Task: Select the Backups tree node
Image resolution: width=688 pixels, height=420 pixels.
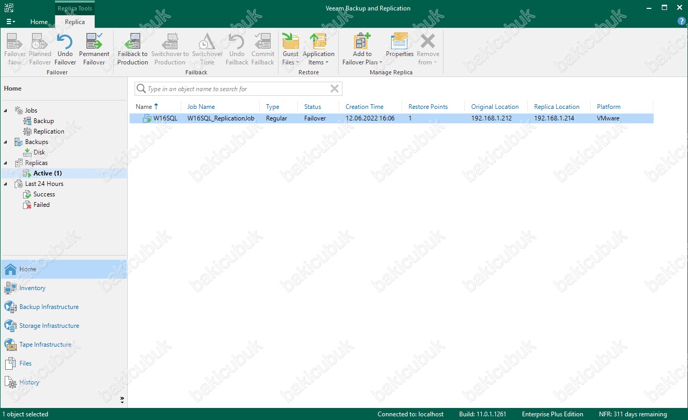Action: (x=36, y=142)
